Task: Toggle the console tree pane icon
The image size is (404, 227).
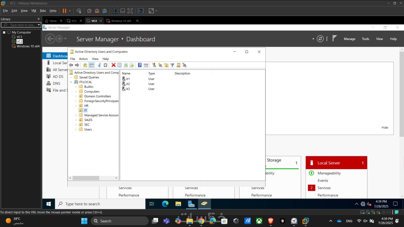Action: (x=91, y=65)
